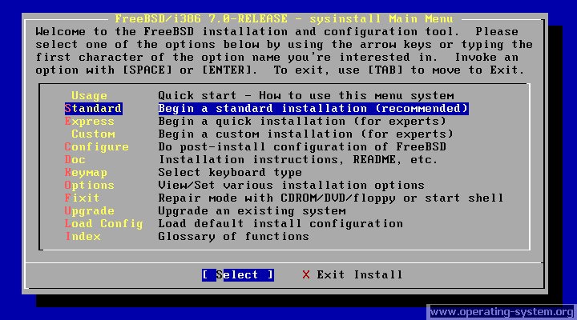
Task: Click 'Select keyboard type' description
Action: pyautogui.click(x=230, y=172)
